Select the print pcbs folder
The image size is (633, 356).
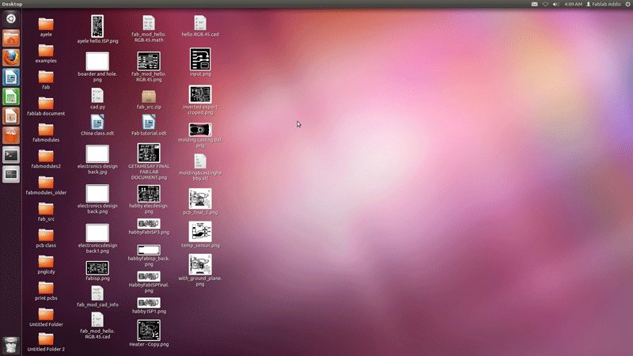[46, 288]
